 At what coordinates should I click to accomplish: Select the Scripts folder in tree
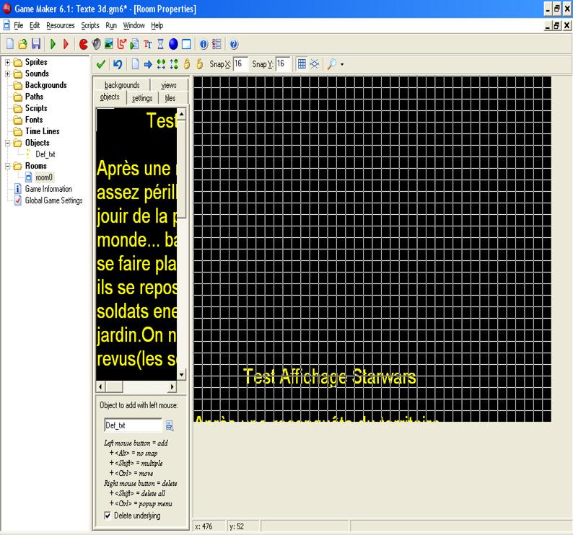pos(36,108)
